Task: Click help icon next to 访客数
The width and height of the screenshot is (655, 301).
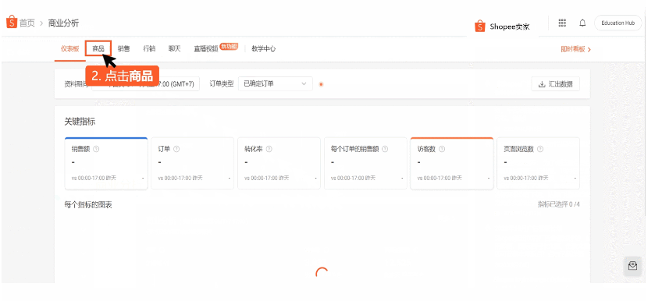Action: coord(442,149)
